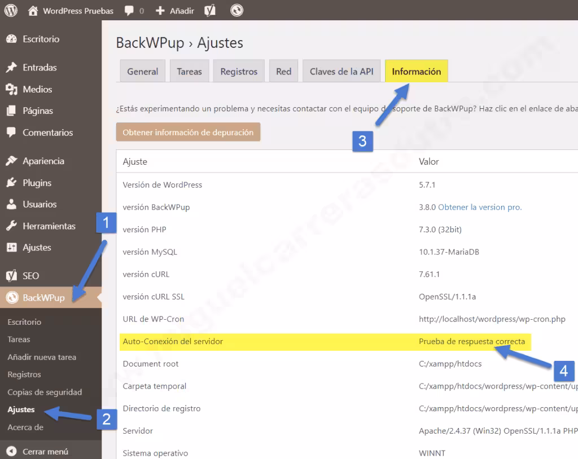Click the C:/xampp/htdocs document root value
Image resolution: width=578 pixels, height=459 pixels.
(450, 364)
